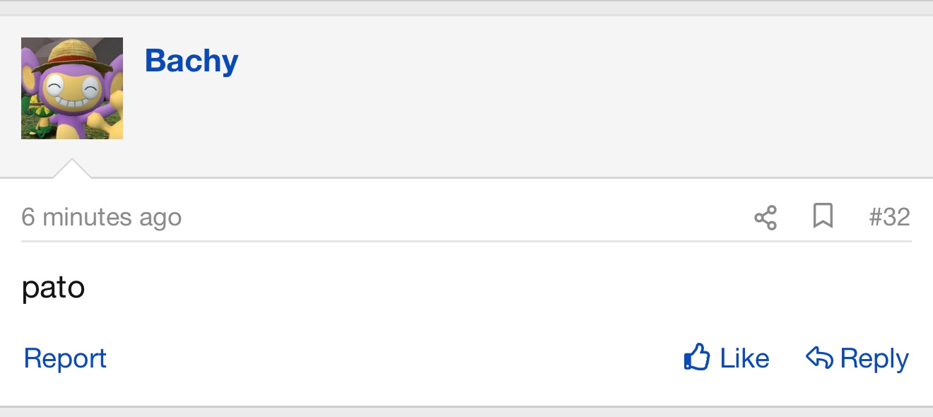The height and width of the screenshot is (417, 933).
Task: Open Bachy's profile via the avatar picture
Action: pos(72,88)
